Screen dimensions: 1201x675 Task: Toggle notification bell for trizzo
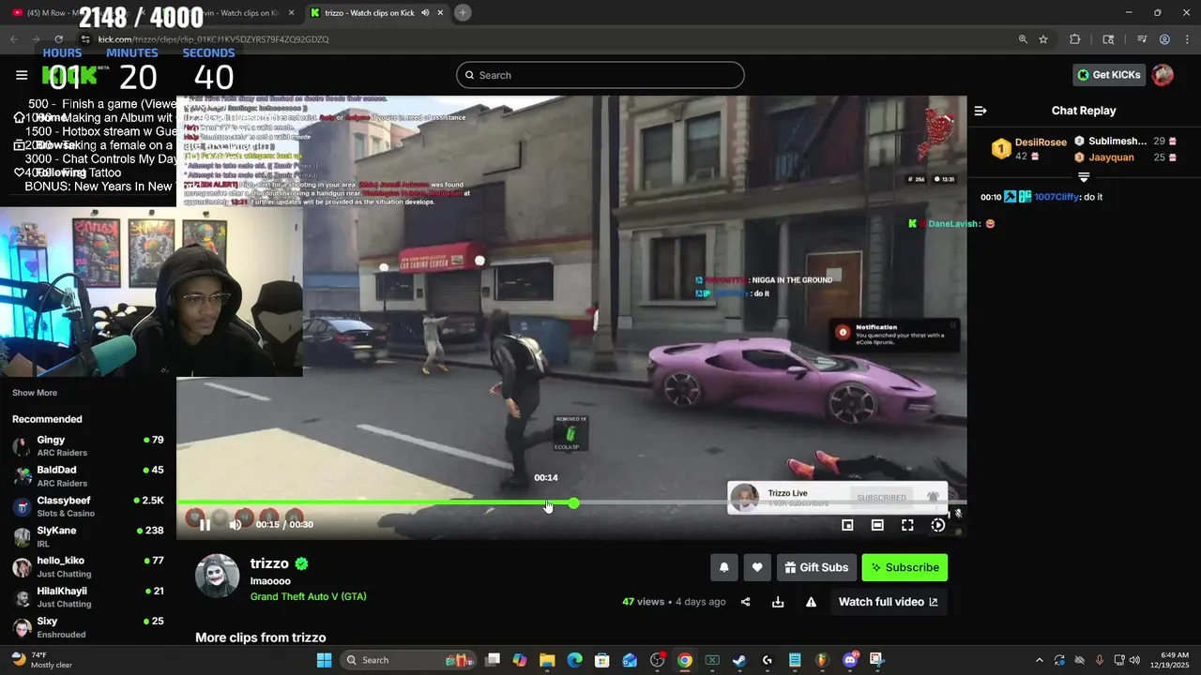(724, 567)
